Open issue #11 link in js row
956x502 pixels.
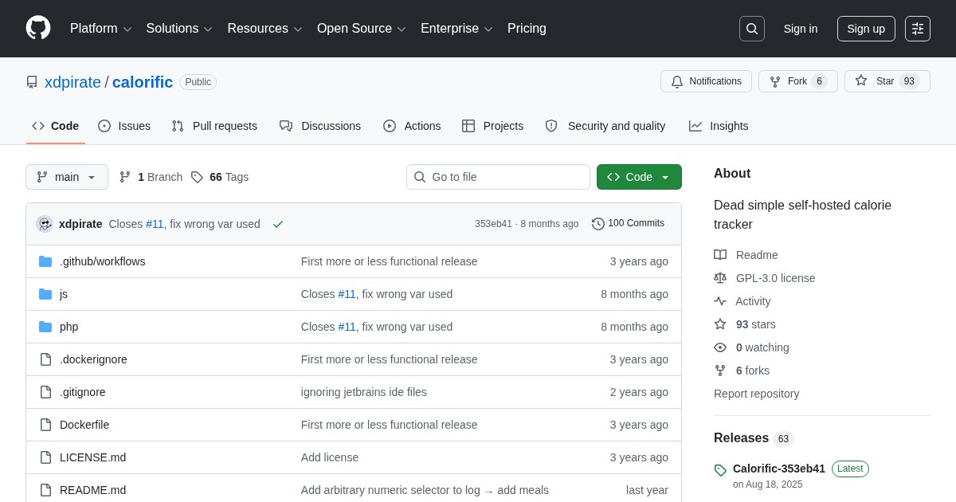347,294
